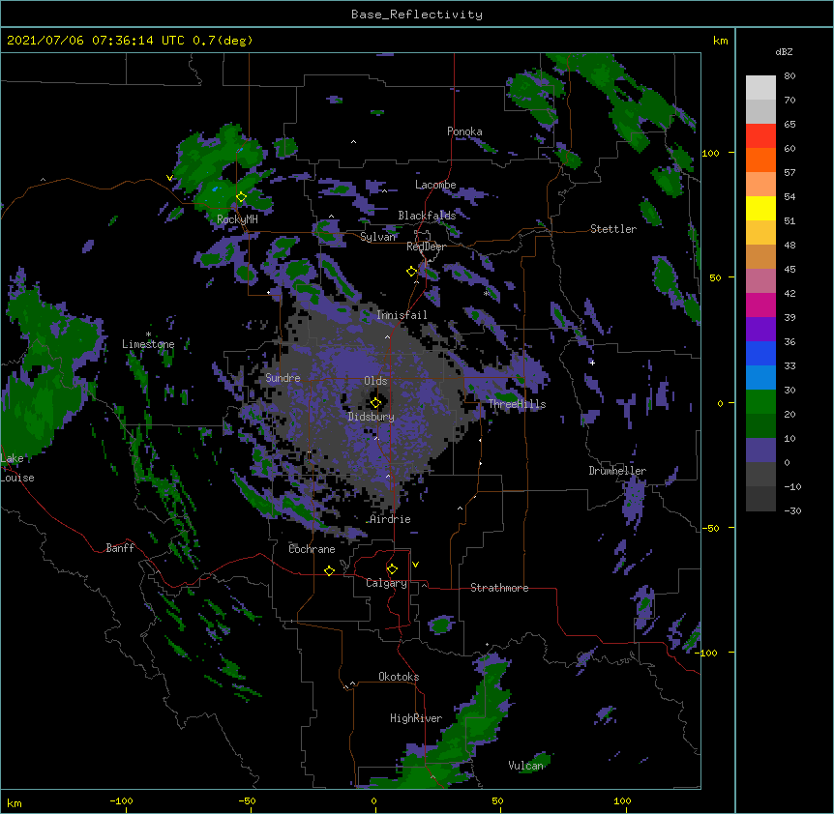Click the Banff label
Viewport: 834px width, 814px height.
click(x=120, y=548)
